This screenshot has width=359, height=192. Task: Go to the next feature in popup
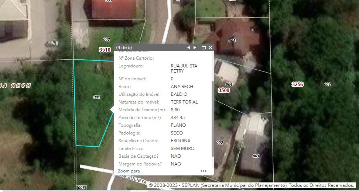[195, 48]
